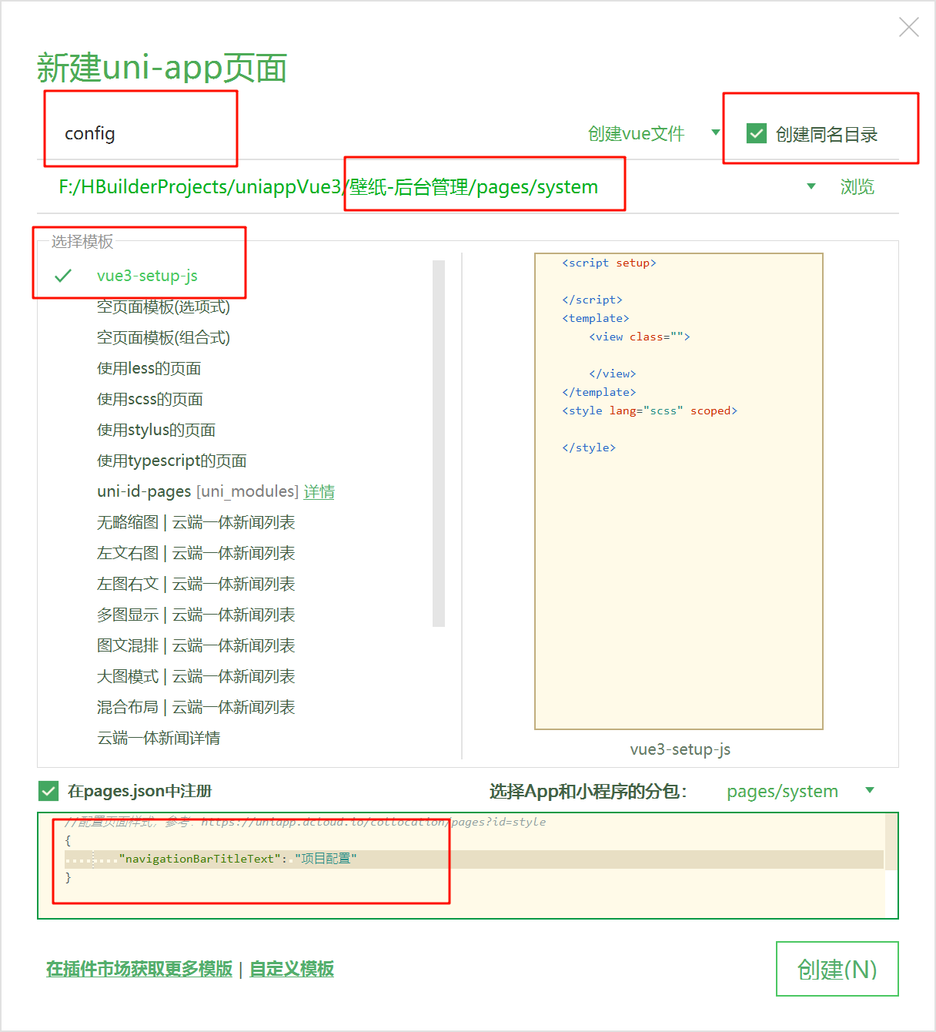This screenshot has height=1032, width=936.
Task: Open 在插件市场获取更多模版 link
Action: [139, 969]
